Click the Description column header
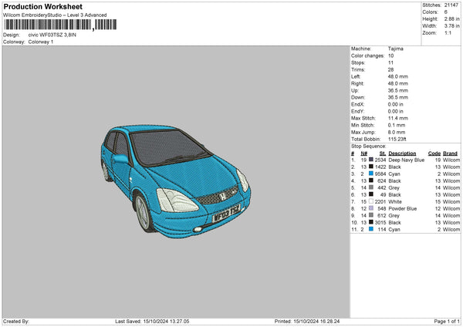 coord(402,153)
